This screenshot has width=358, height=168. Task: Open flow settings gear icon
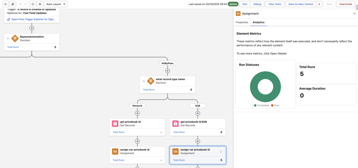coord(39,4)
